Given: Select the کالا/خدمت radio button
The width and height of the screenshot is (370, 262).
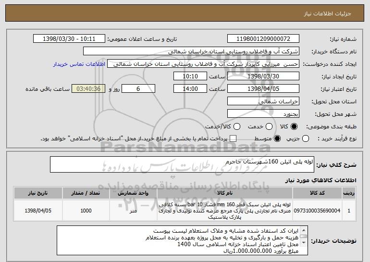Looking at the screenshot, I should [x=237, y=126].
